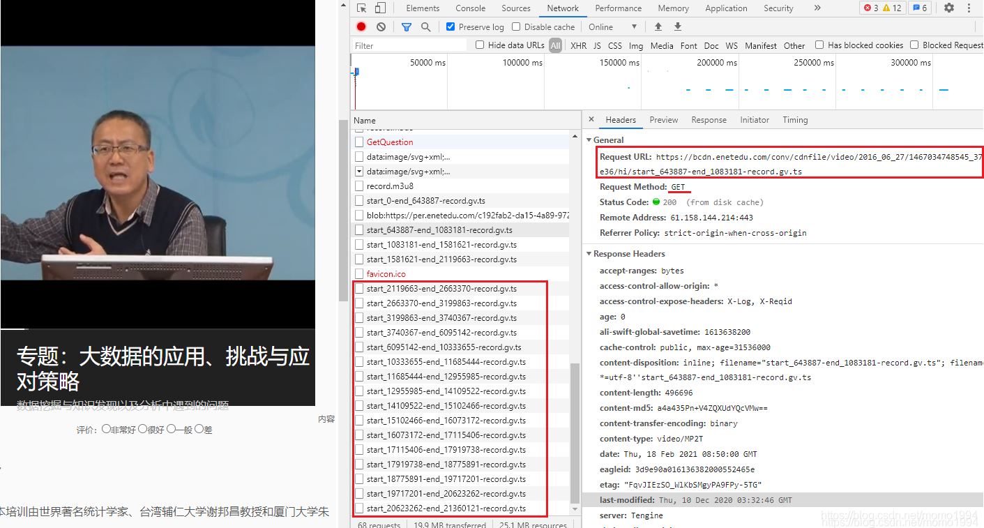This screenshot has height=528, width=984.
Task: Enable the Disable cache checkbox
Action: pos(516,27)
